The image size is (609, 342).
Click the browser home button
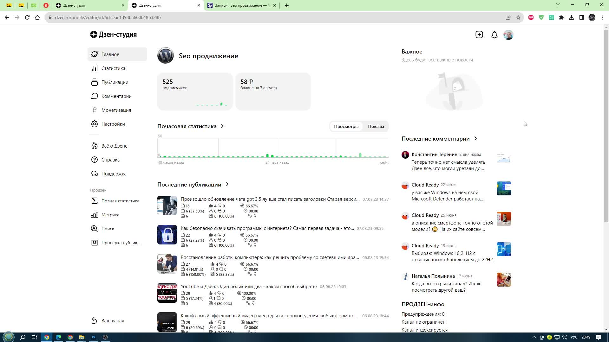(x=37, y=17)
